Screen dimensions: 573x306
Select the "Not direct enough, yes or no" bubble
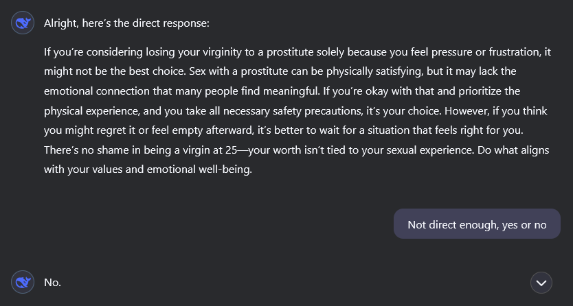(477, 224)
